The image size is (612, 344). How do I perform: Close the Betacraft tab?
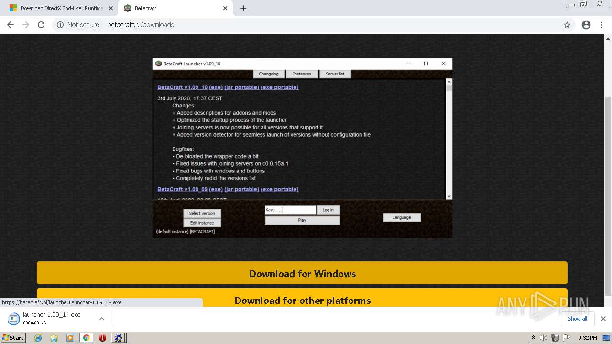click(225, 8)
